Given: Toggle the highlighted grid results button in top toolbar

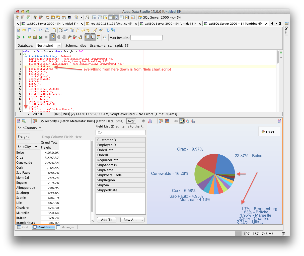Looking at the screenshot, I should coord(111,17).
